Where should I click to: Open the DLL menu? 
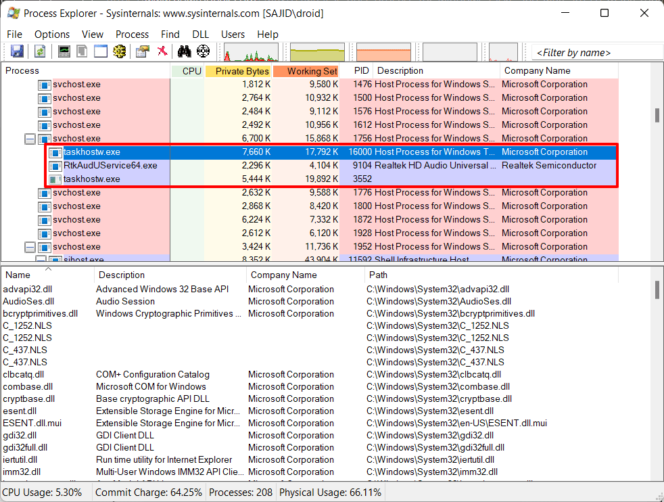200,34
